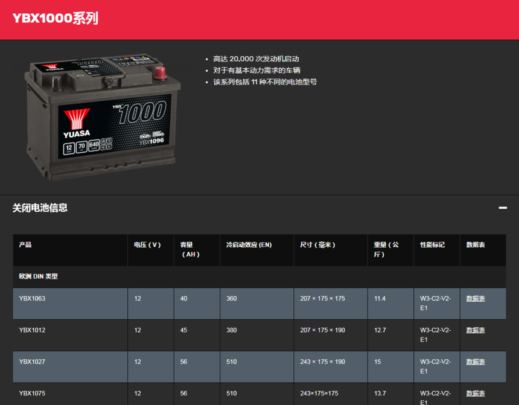Open the 数据表 link for YBX1027
Image resolution: width=519 pixels, height=405 pixels.
(476, 362)
